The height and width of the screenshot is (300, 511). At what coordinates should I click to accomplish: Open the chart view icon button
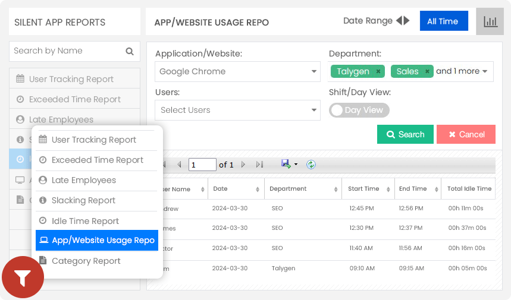pos(490,21)
